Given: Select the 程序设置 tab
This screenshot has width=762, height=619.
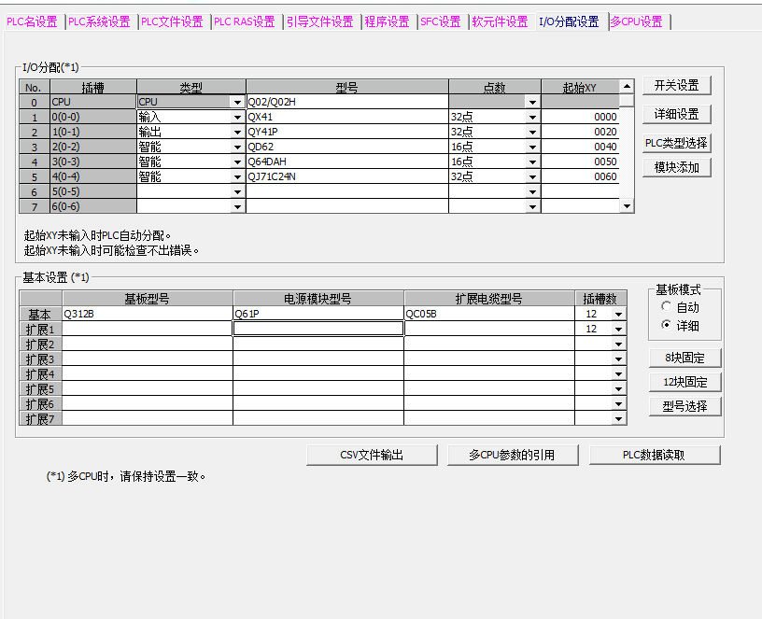Looking at the screenshot, I should 387,21.
